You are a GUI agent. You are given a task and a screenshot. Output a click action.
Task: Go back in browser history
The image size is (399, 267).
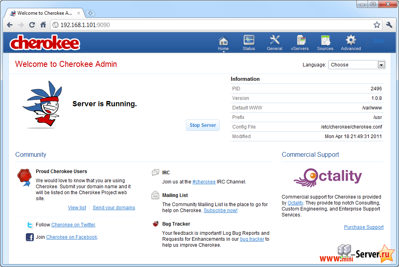10,25
